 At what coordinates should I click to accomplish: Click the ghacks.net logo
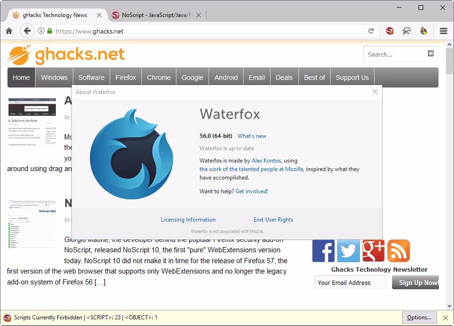[66, 55]
